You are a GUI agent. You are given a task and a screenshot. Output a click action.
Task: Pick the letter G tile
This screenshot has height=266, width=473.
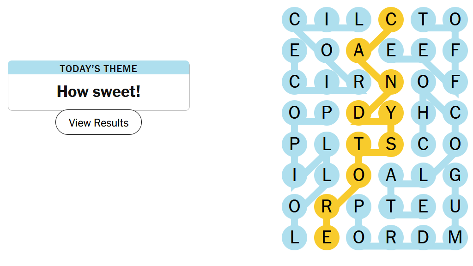pos(455,175)
